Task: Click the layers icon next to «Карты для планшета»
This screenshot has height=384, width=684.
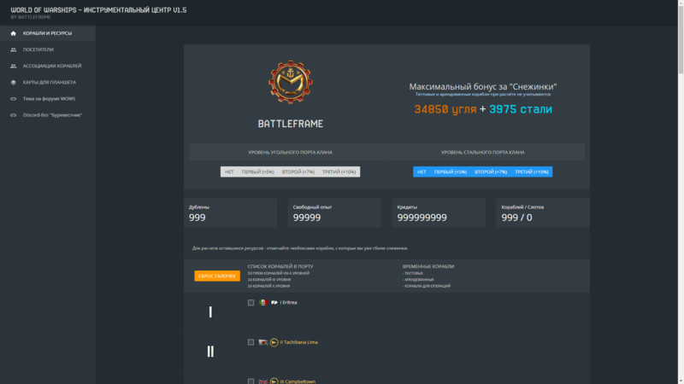Action: click(13, 82)
